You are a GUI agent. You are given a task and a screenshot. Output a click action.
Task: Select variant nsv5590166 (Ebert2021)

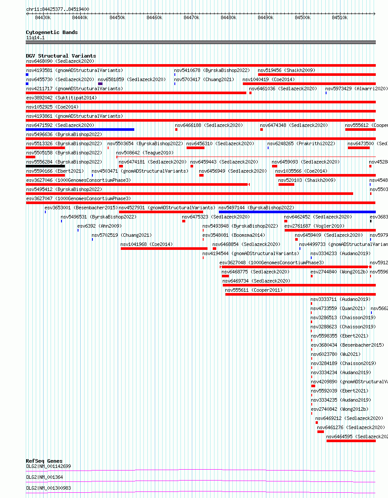tap(55, 171)
